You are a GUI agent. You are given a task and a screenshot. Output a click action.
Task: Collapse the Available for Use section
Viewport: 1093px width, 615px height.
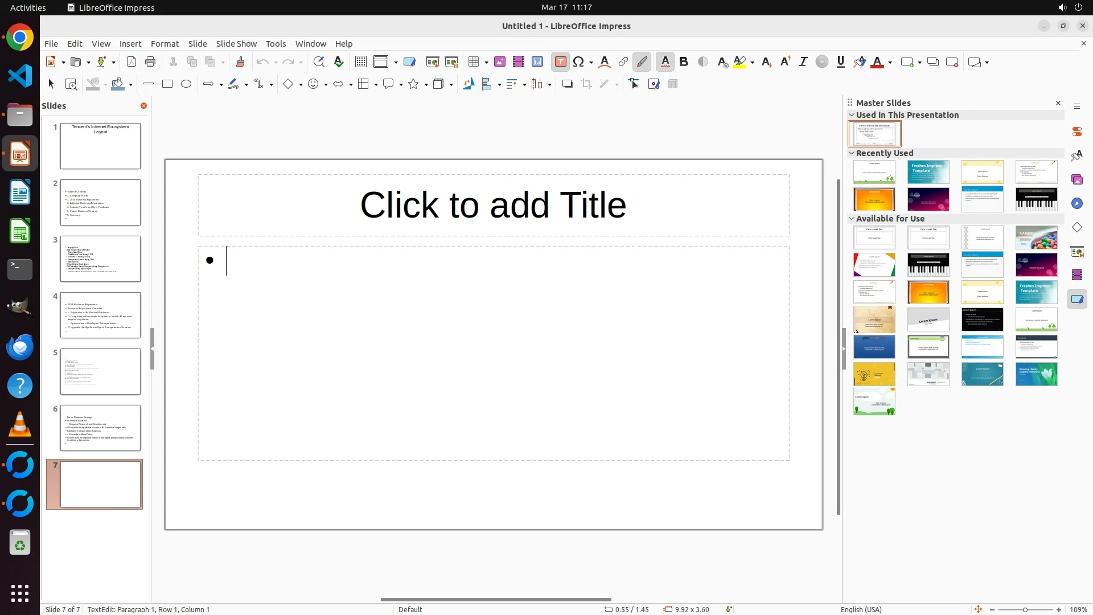point(852,219)
